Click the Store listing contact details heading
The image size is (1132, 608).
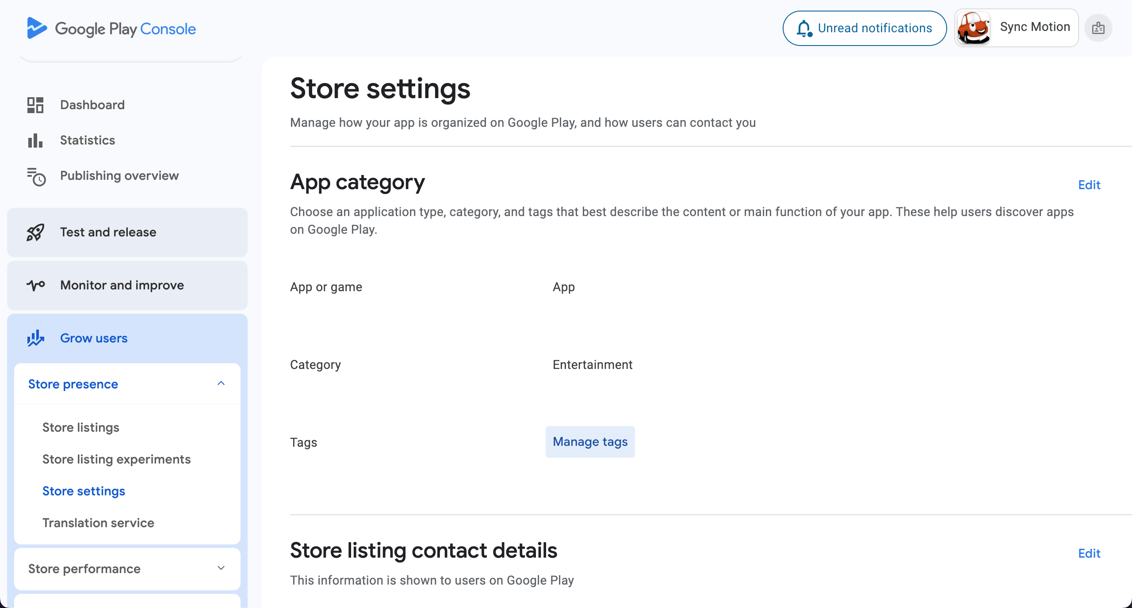424,551
